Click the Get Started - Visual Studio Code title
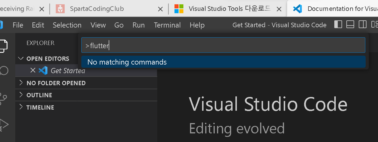 click(279, 25)
